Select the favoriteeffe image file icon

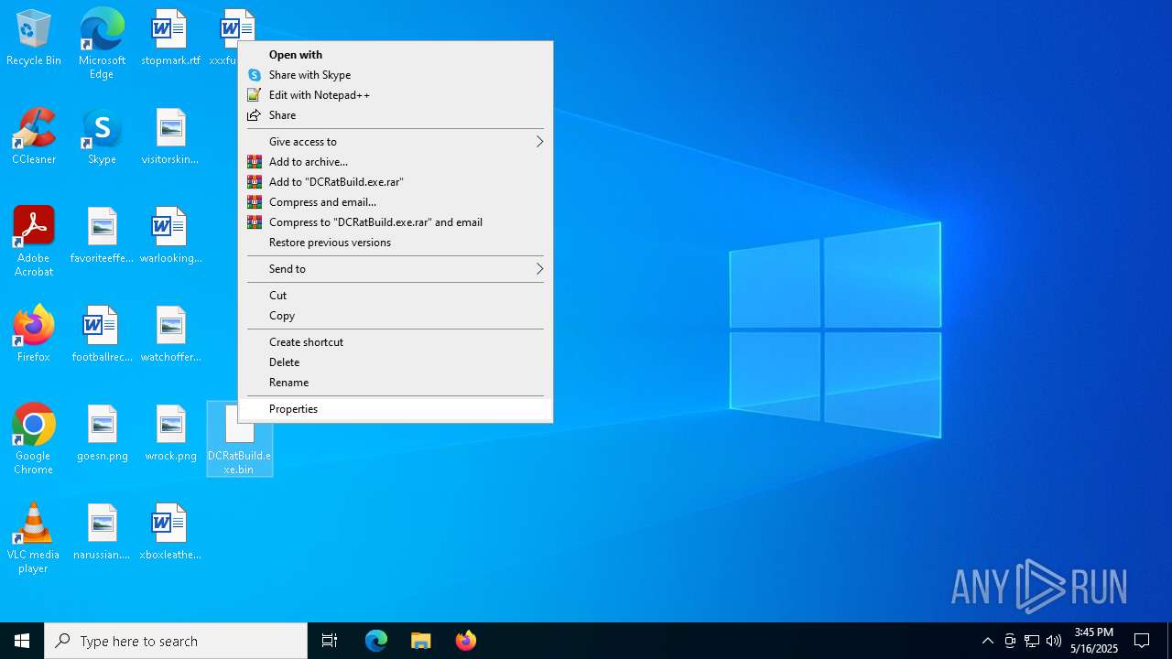click(102, 236)
